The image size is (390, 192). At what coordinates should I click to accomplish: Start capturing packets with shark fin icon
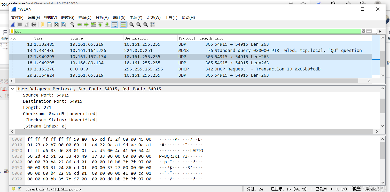point(13,25)
